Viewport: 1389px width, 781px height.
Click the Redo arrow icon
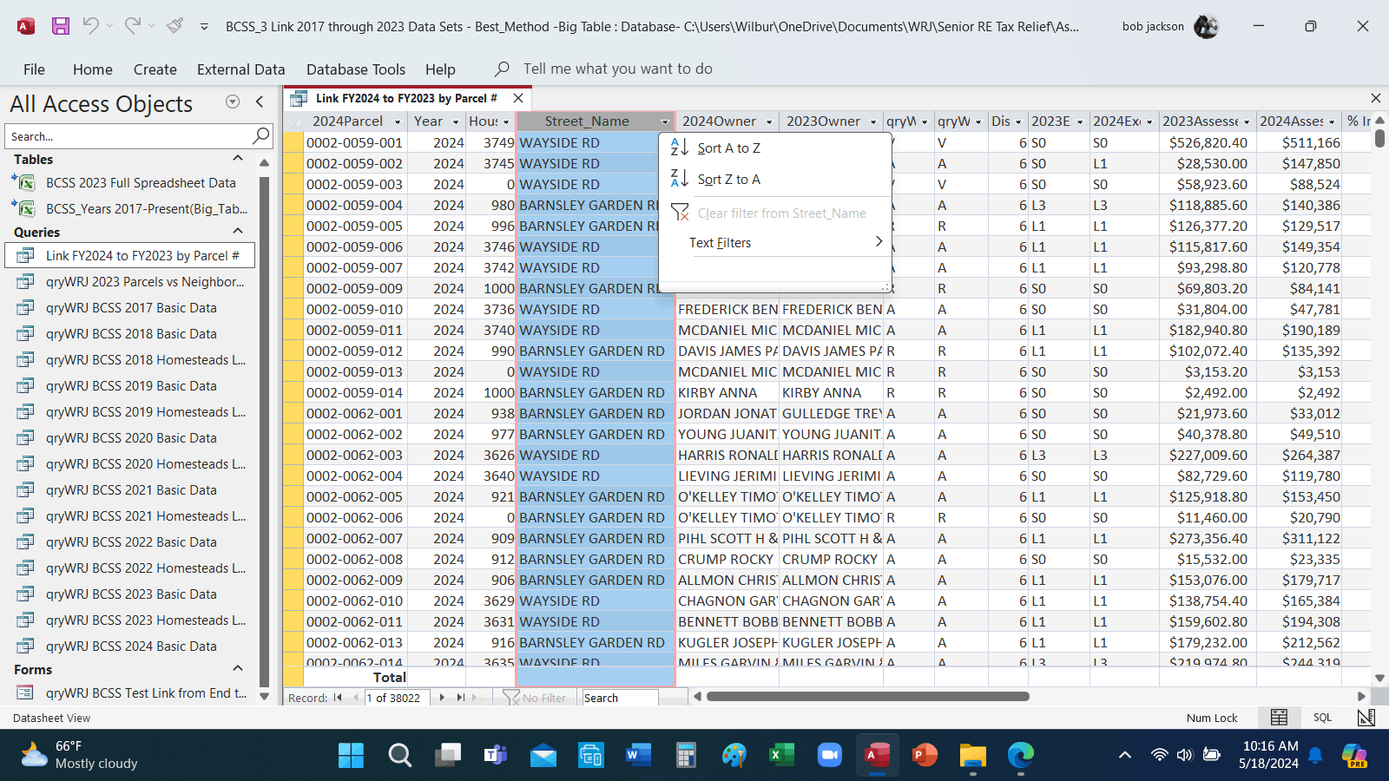pyautogui.click(x=132, y=26)
